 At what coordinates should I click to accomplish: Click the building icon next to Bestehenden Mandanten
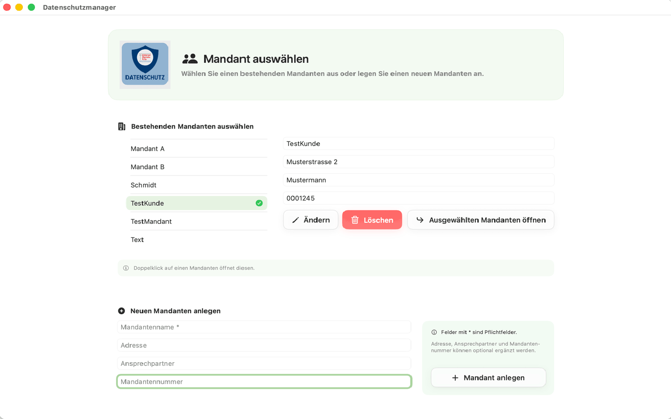pyautogui.click(x=122, y=126)
